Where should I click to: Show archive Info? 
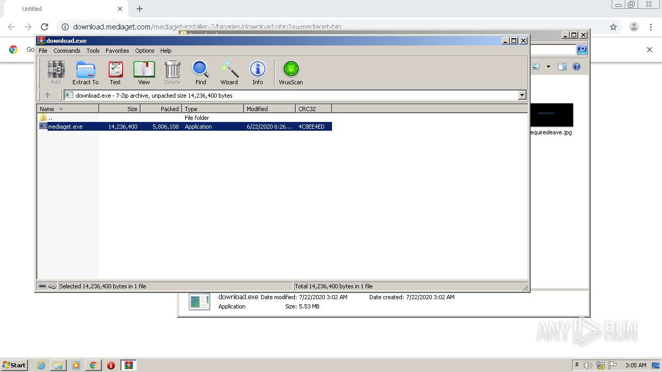point(258,72)
